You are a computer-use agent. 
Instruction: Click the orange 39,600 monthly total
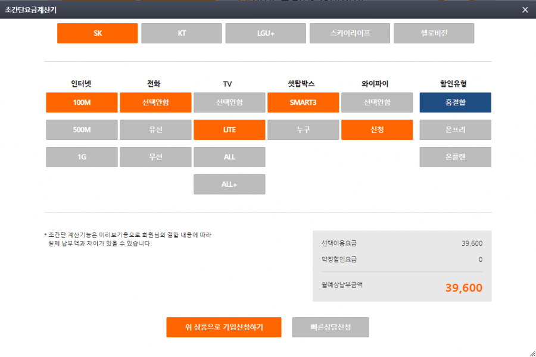464,288
